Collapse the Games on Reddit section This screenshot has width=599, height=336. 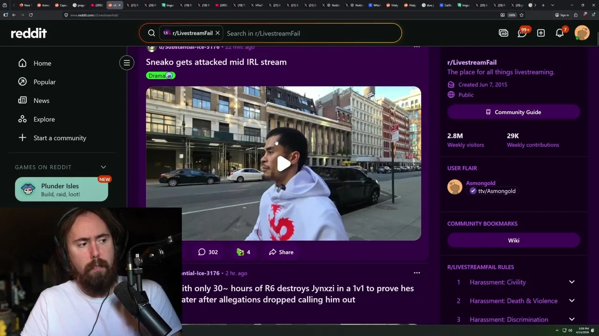[x=103, y=167]
